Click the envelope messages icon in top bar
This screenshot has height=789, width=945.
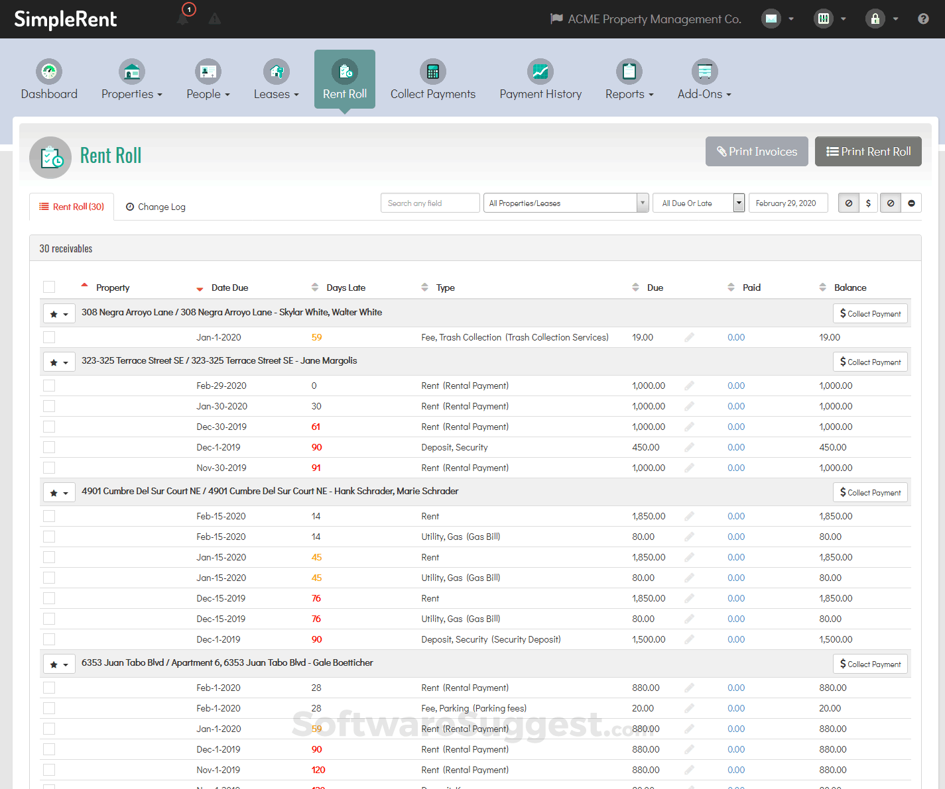771,19
